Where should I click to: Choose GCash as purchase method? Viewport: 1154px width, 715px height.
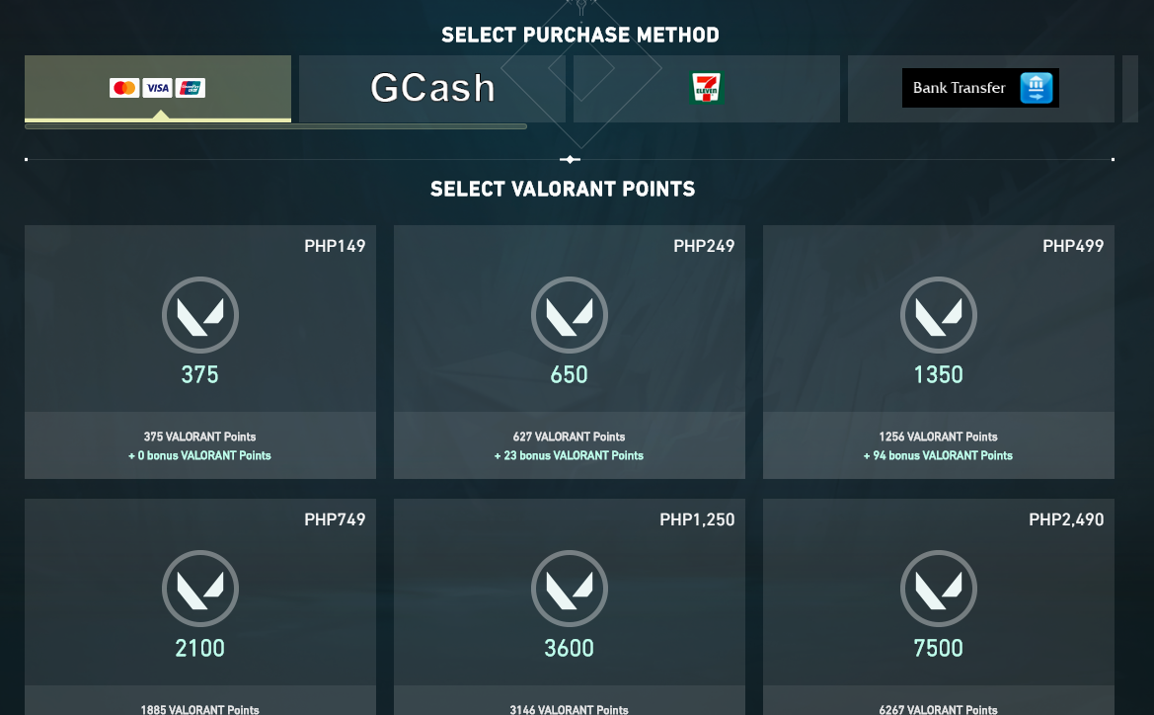(x=432, y=88)
